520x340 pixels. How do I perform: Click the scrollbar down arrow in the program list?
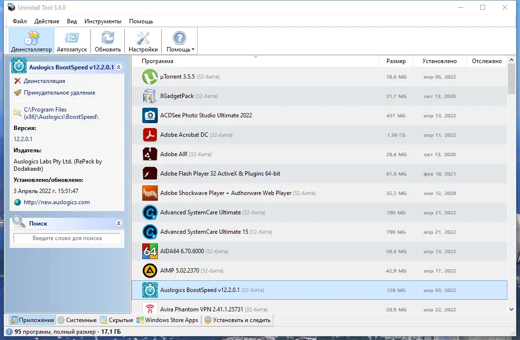[511, 309]
